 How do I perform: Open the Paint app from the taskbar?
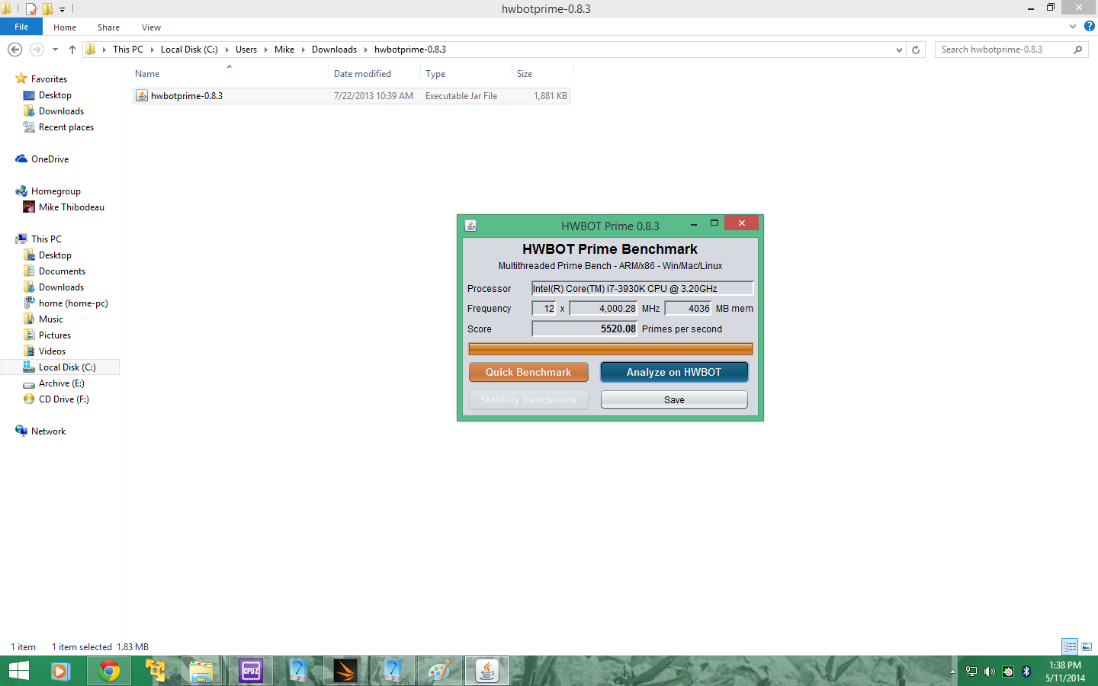coord(439,672)
